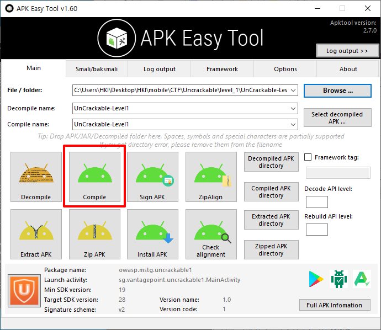Screen dimensions: 381x330
Task: Click the Log output >> button
Action: [347, 51]
